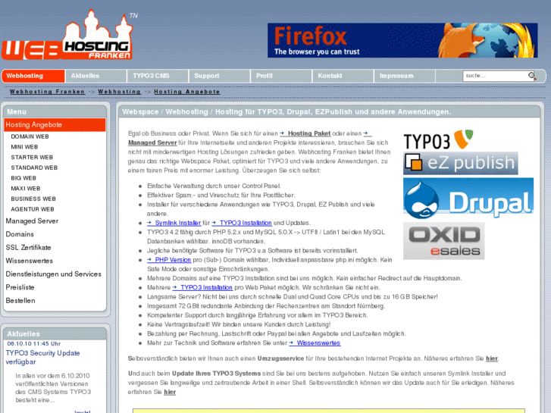Image resolution: width=551 pixels, height=413 pixels.
Task: Click the OXID esales logo
Action: click(444, 241)
